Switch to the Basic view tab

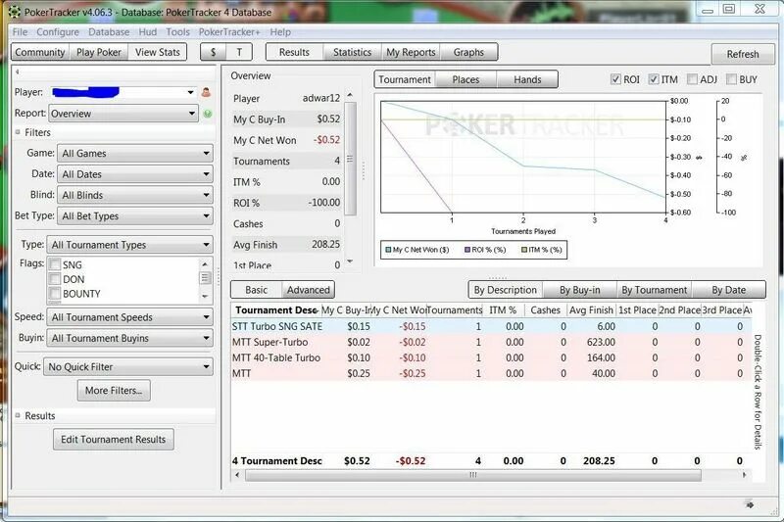point(257,290)
